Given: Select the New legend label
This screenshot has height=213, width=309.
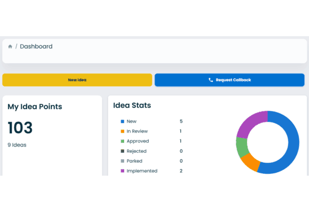Looking at the screenshot, I should 132,121.
